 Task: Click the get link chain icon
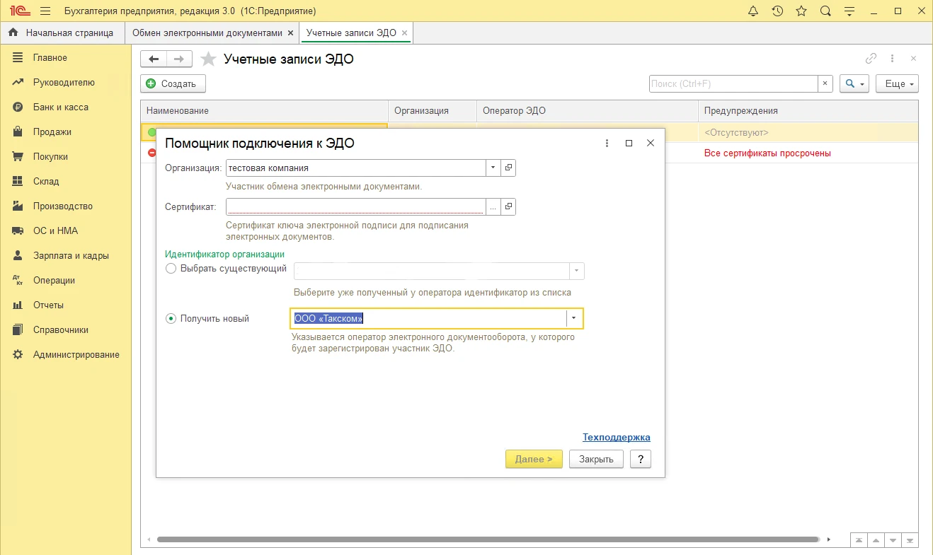point(871,59)
